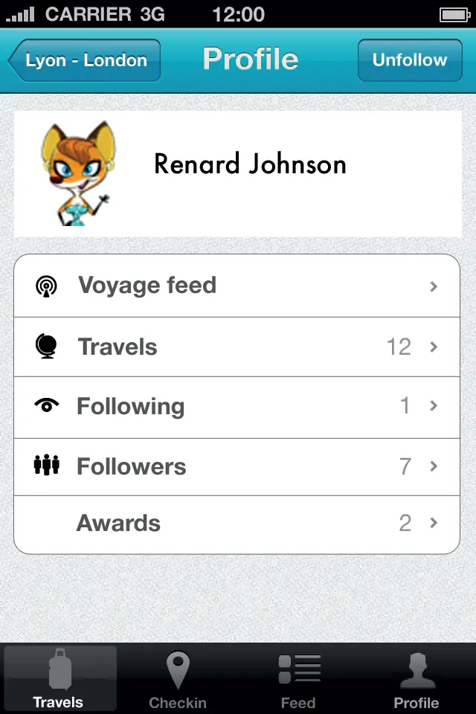Open Followers list via right-pointing arrow
This screenshot has width=476, height=714.
click(434, 467)
